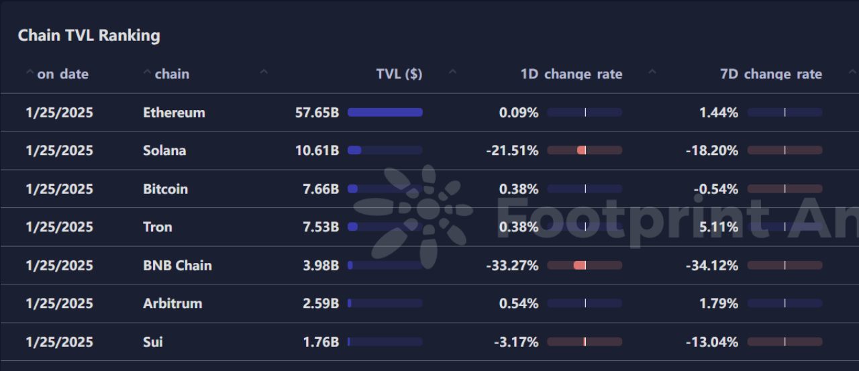Click Sui's -13.04% 7D change value
Image resolution: width=859 pixels, height=371 pixels.
coord(711,341)
